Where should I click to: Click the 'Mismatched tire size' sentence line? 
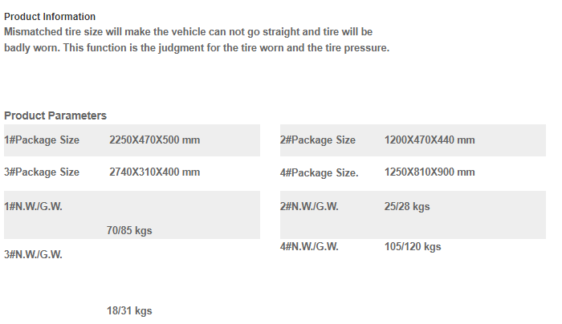188,32
